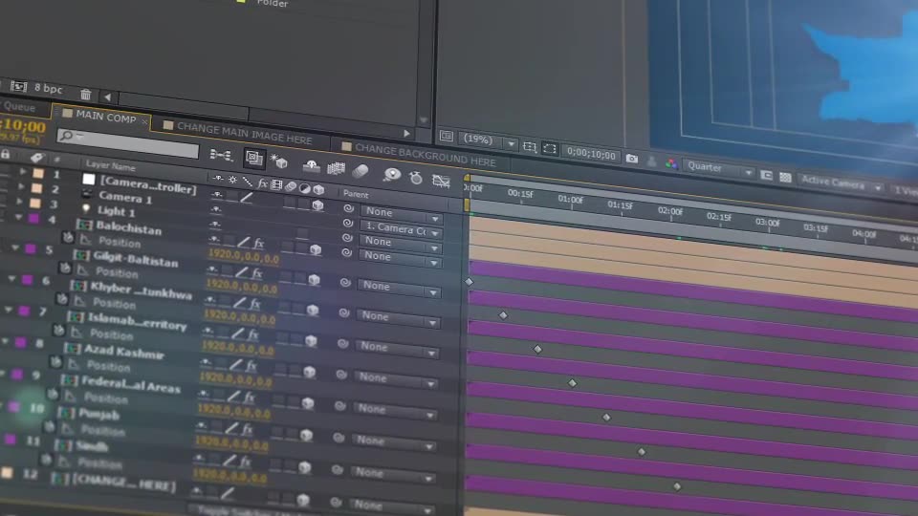918x516 pixels.
Task: Expand layer 2 Camera 1 triangle
Action: click(20, 186)
